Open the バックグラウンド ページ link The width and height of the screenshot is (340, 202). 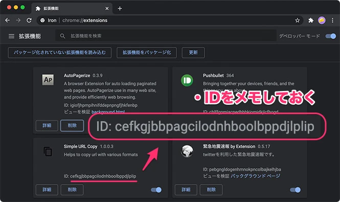point(255,176)
